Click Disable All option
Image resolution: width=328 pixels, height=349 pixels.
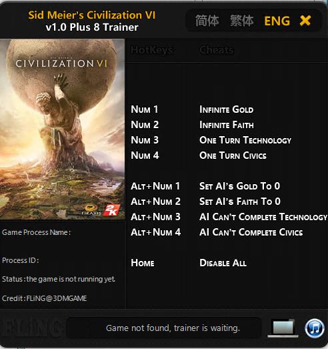click(223, 263)
